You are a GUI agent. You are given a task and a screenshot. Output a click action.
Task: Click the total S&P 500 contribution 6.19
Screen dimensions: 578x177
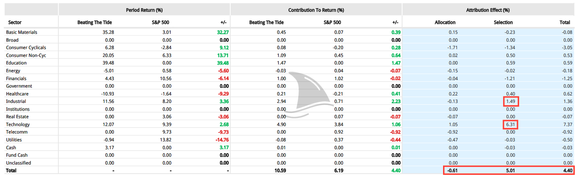point(339,171)
